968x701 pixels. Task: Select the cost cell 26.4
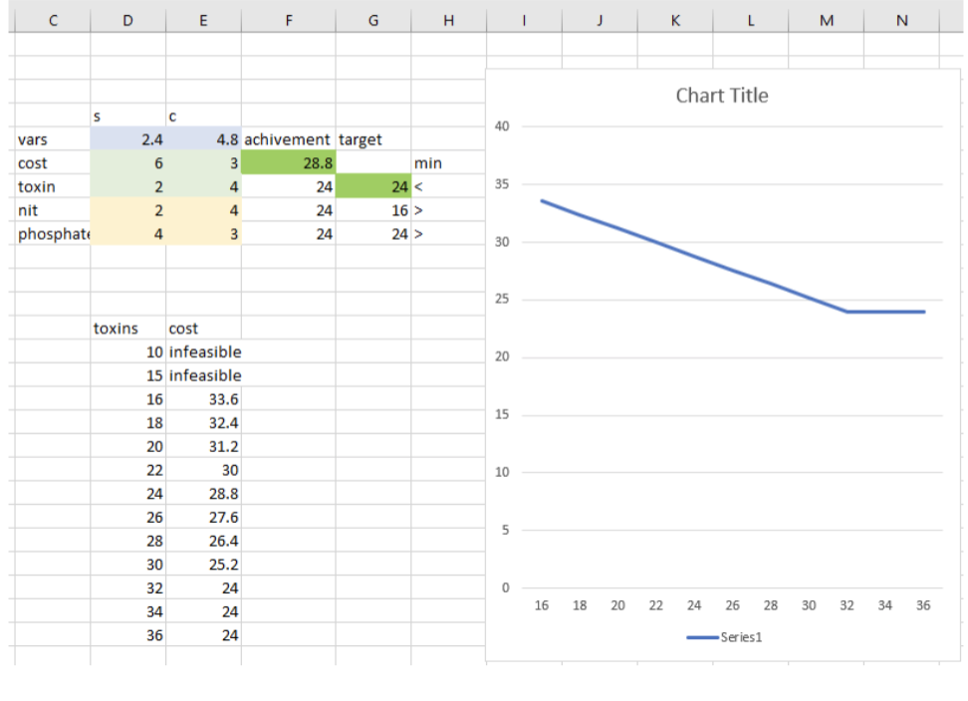(203, 541)
